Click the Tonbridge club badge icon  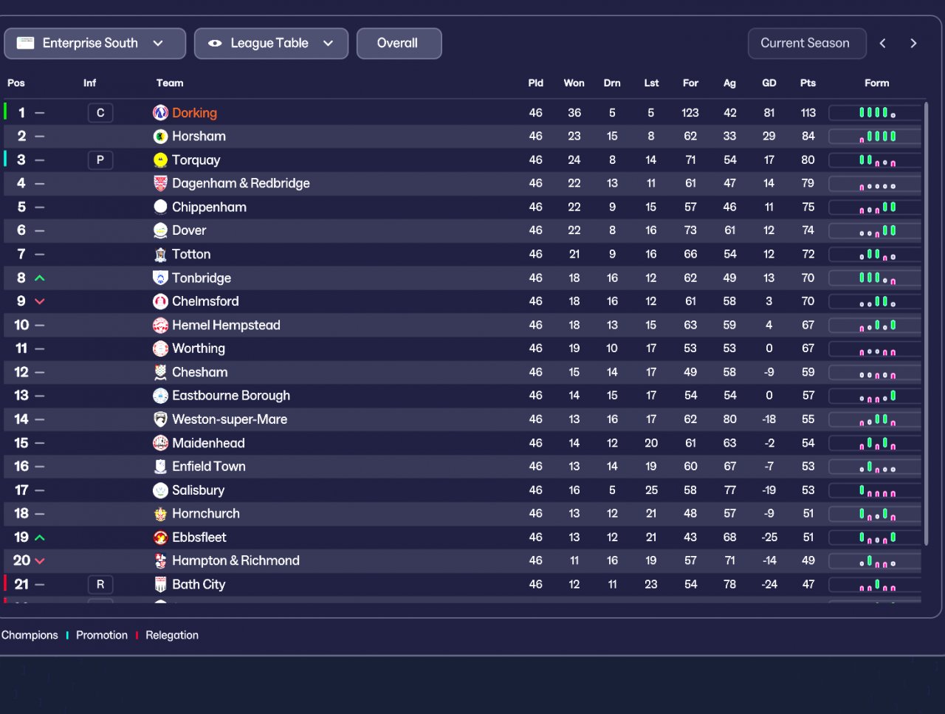[x=160, y=278]
